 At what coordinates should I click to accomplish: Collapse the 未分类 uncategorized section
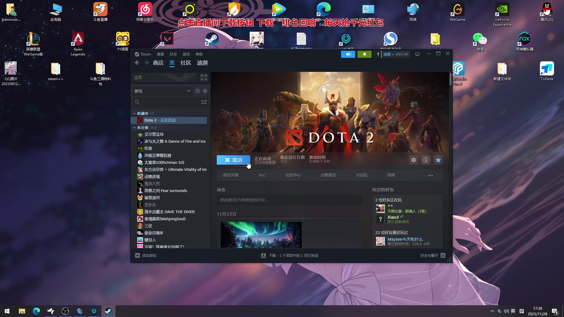(x=134, y=127)
